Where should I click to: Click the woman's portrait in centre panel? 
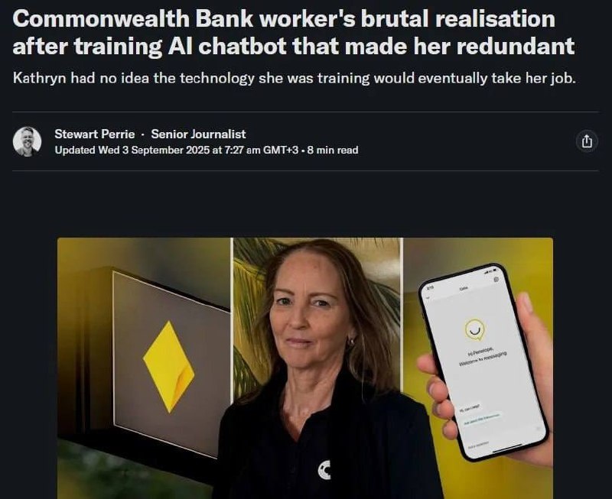click(x=317, y=368)
